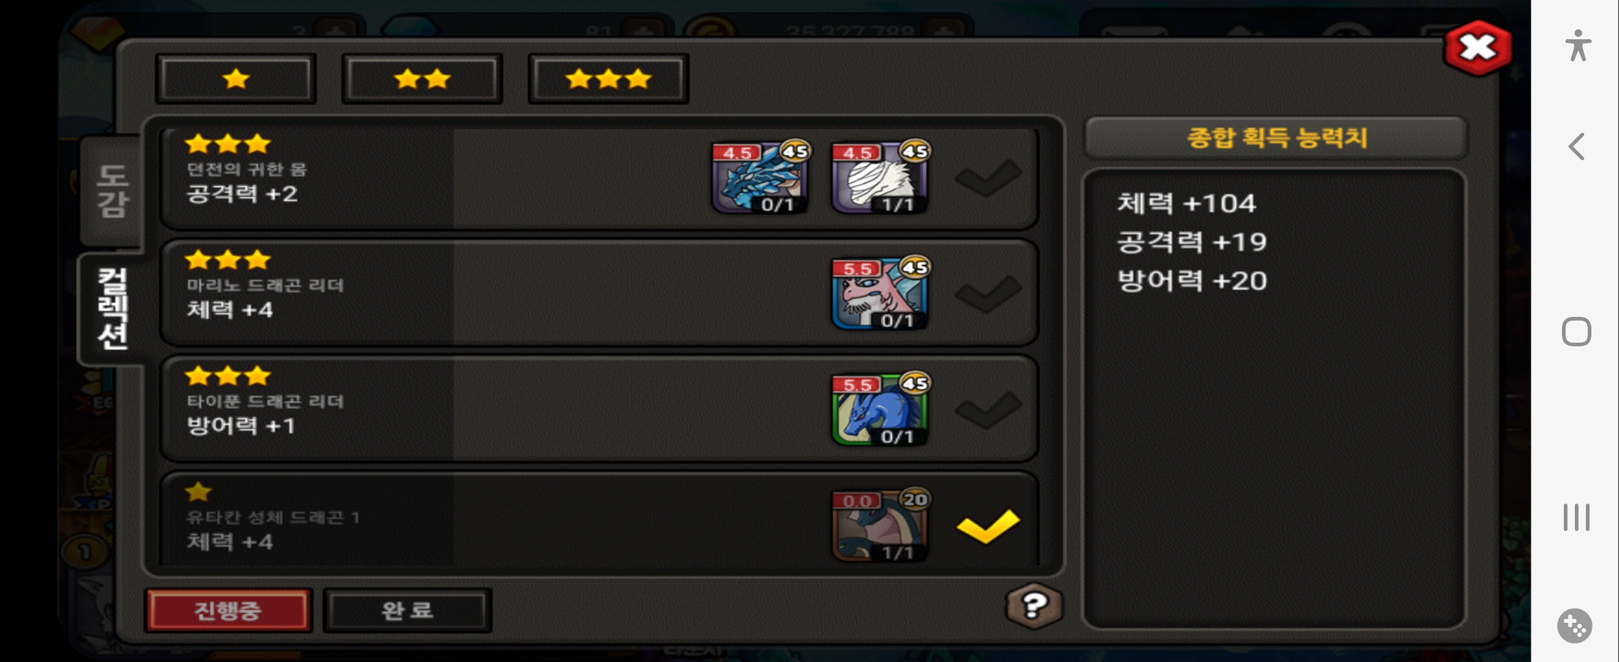Select the blue ice dragon card icon
This screenshot has height=662, width=1619.
tap(760, 178)
